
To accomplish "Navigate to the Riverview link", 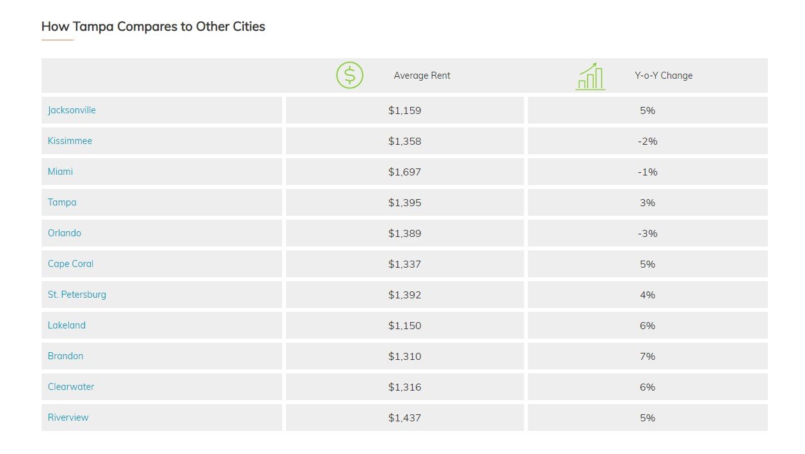I will pyautogui.click(x=68, y=418).
